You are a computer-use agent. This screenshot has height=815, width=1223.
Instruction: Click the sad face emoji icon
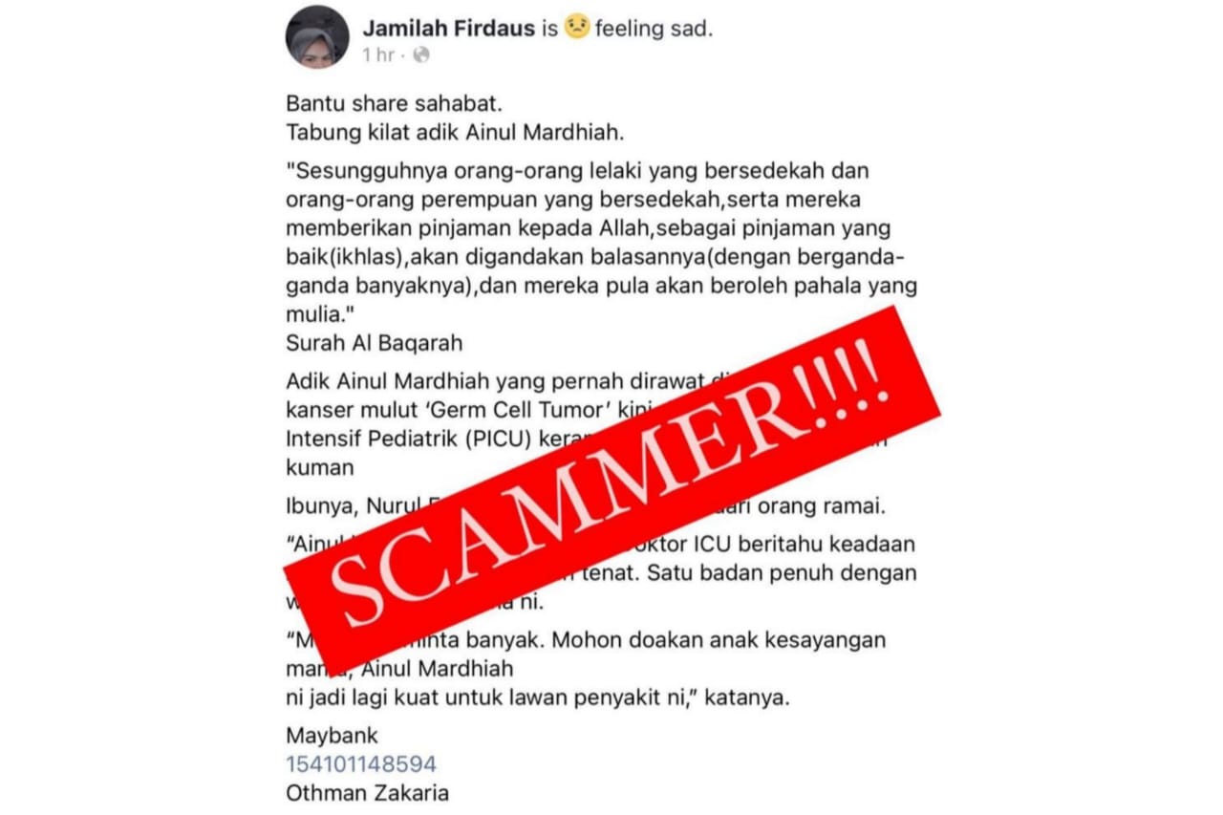coord(576,28)
